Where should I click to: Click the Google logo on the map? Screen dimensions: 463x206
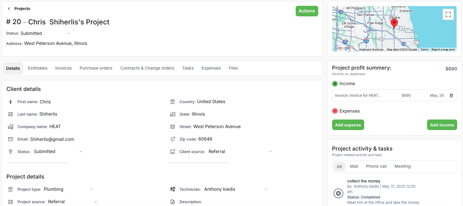(343, 48)
